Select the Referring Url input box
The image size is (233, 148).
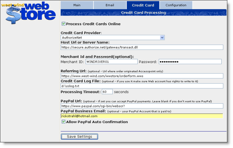(x=142, y=76)
